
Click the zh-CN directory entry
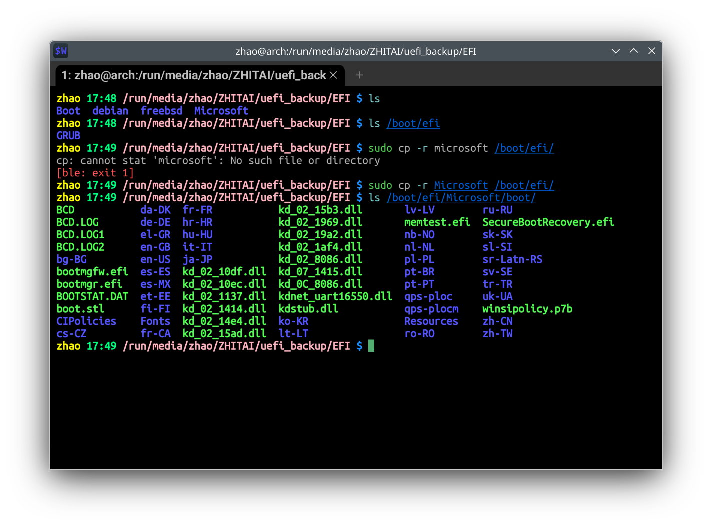tap(497, 321)
